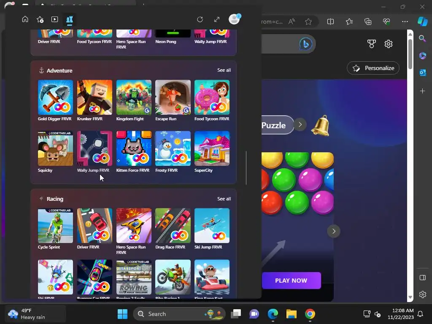Open the weather widget Heavy rain
The image size is (432, 324).
(35, 314)
